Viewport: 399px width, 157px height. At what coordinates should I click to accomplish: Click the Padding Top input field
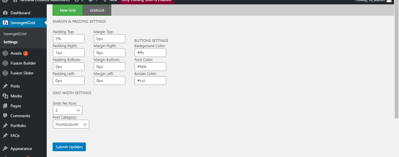point(69,39)
